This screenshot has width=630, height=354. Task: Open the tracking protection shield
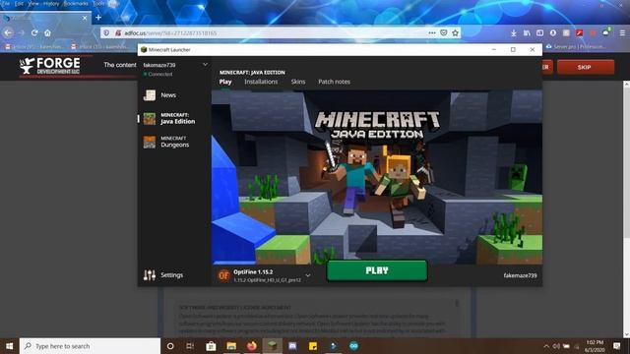tap(106, 32)
